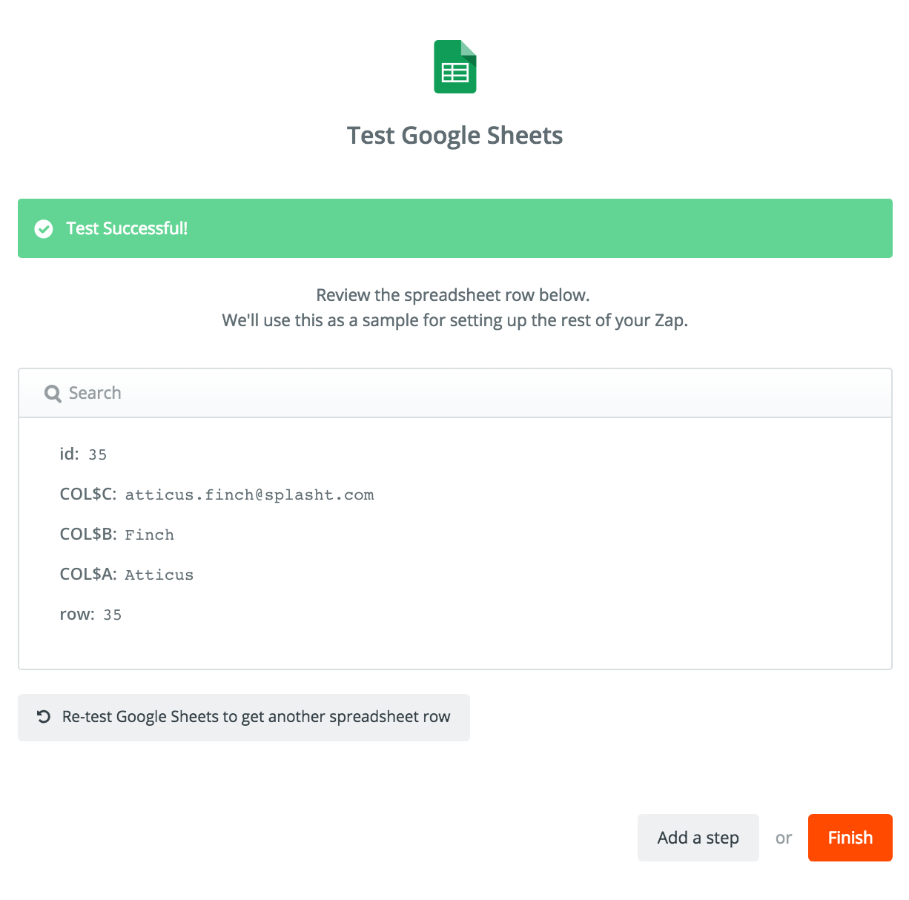
Task: Select the id value 35
Action: [98, 455]
